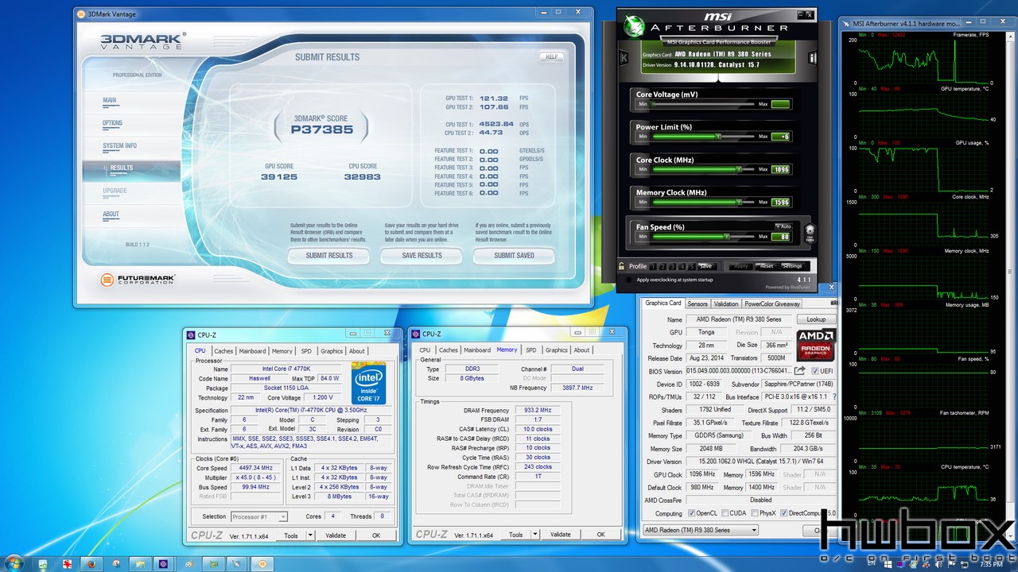The height and width of the screenshot is (572, 1018).
Task: Switch to Sensors tab in GPU-Z
Action: click(x=697, y=303)
